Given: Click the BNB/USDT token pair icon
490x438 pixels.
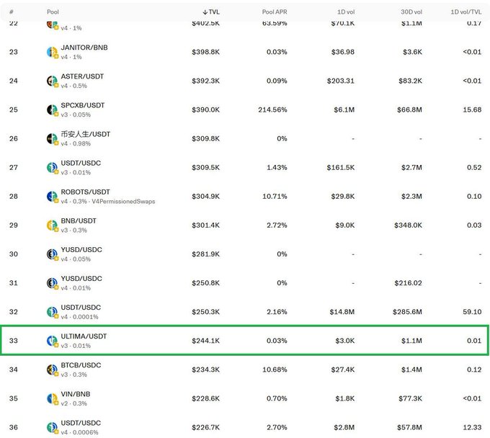Looking at the screenshot, I should pos(53,225).
